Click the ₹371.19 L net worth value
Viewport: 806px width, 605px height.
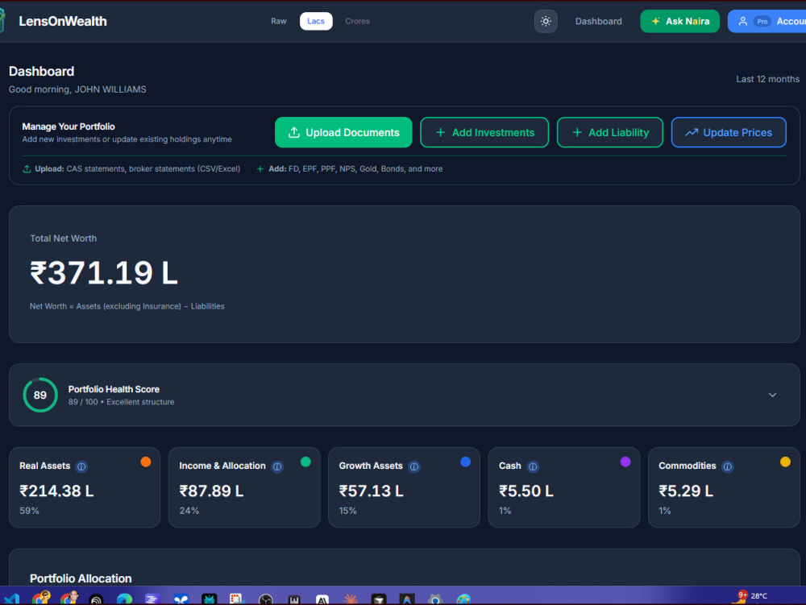104,273
